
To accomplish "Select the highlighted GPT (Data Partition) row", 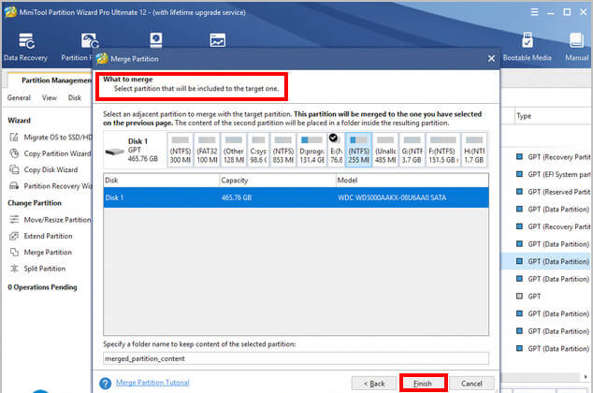I will click(546, 261).
